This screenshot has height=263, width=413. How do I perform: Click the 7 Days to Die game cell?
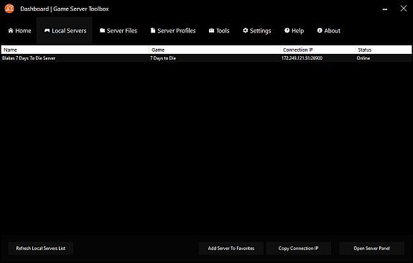[x=163, y=58]
